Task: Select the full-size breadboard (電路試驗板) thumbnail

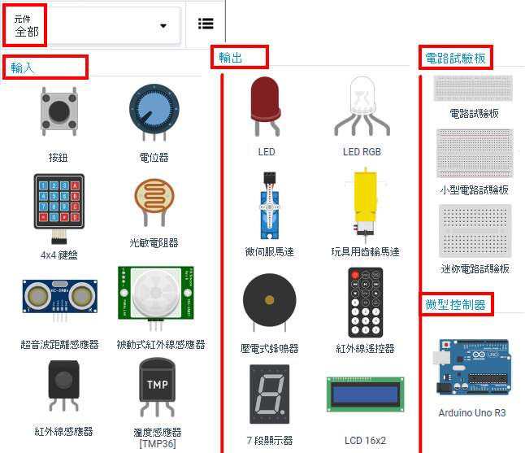Action: point(473,88)
